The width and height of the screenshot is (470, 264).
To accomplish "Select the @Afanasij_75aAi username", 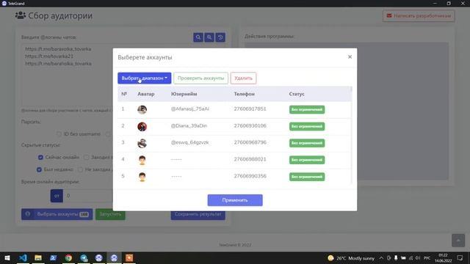I will pos(189,109).
